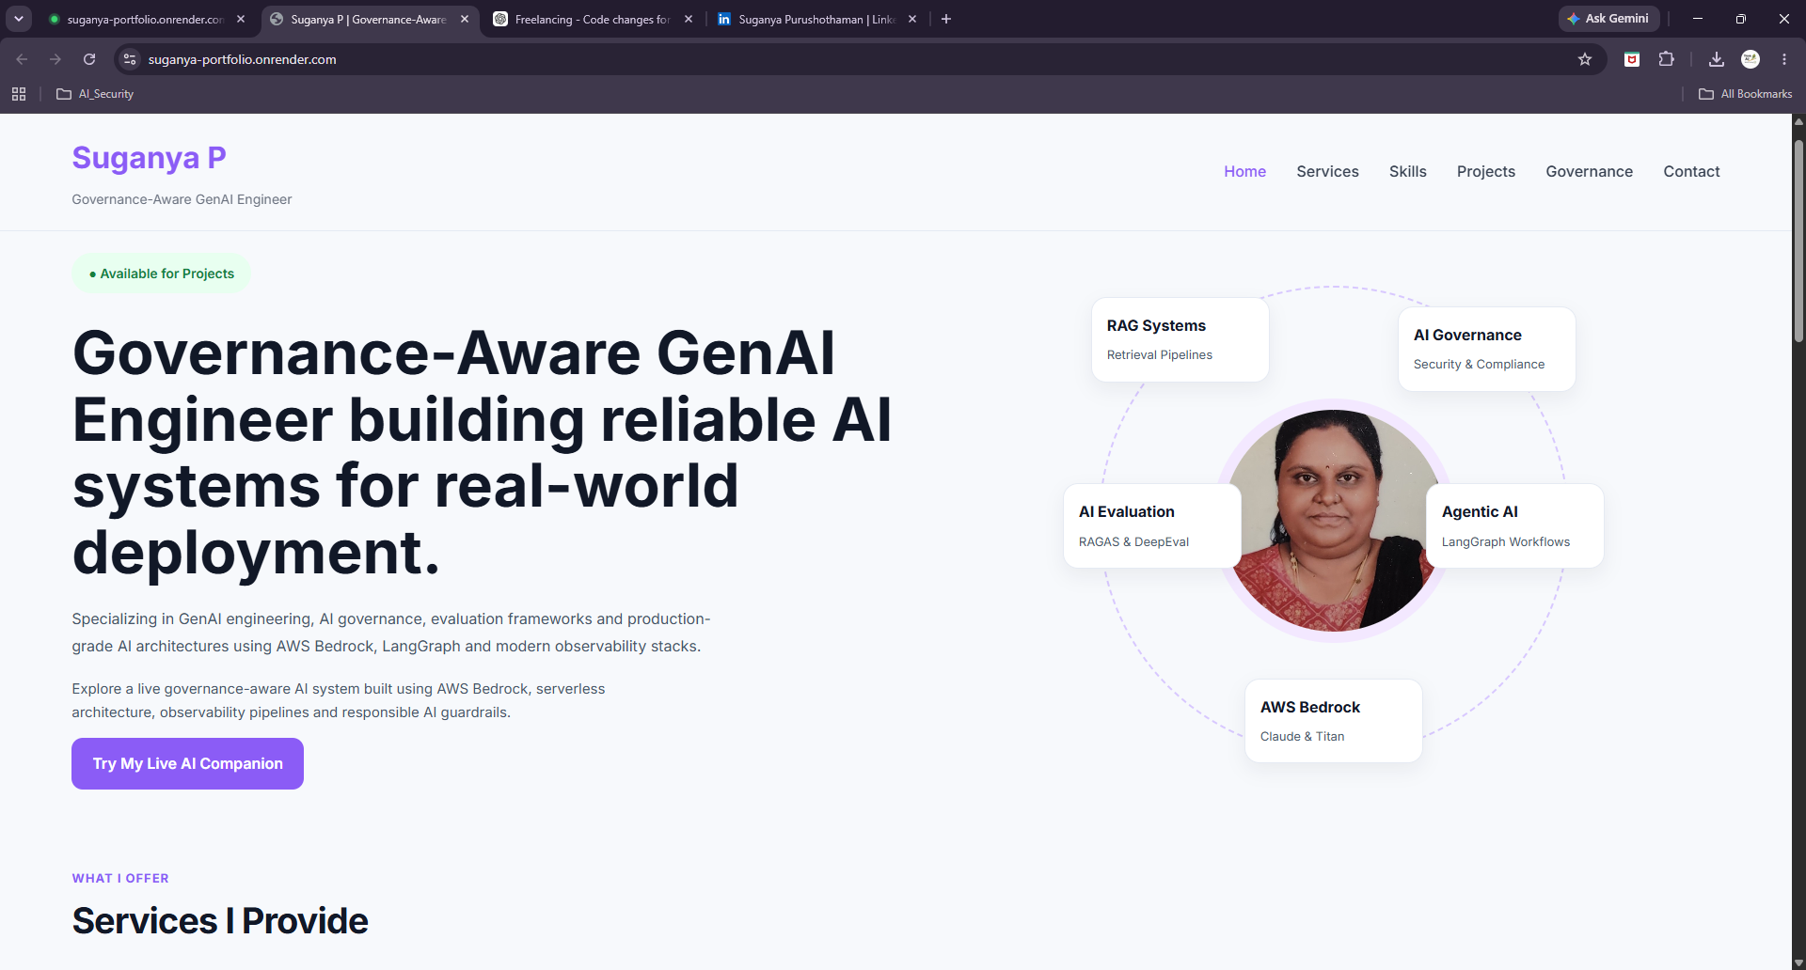Image resolution: width=1806 pixels, height=970 pixels.
Task: Bookmark this page with the star icon
Action: click(1585, 59)
